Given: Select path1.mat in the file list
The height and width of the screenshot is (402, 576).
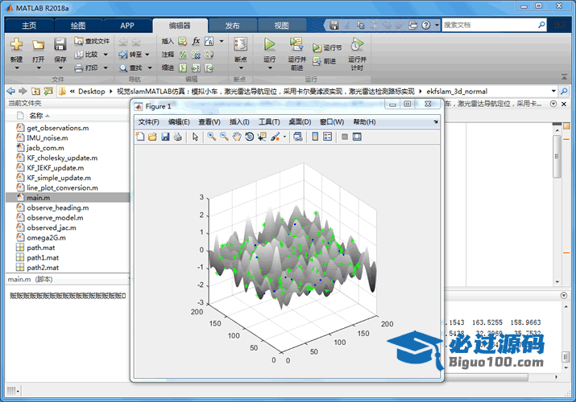Looking at the screenshot, I should (68, 257).
